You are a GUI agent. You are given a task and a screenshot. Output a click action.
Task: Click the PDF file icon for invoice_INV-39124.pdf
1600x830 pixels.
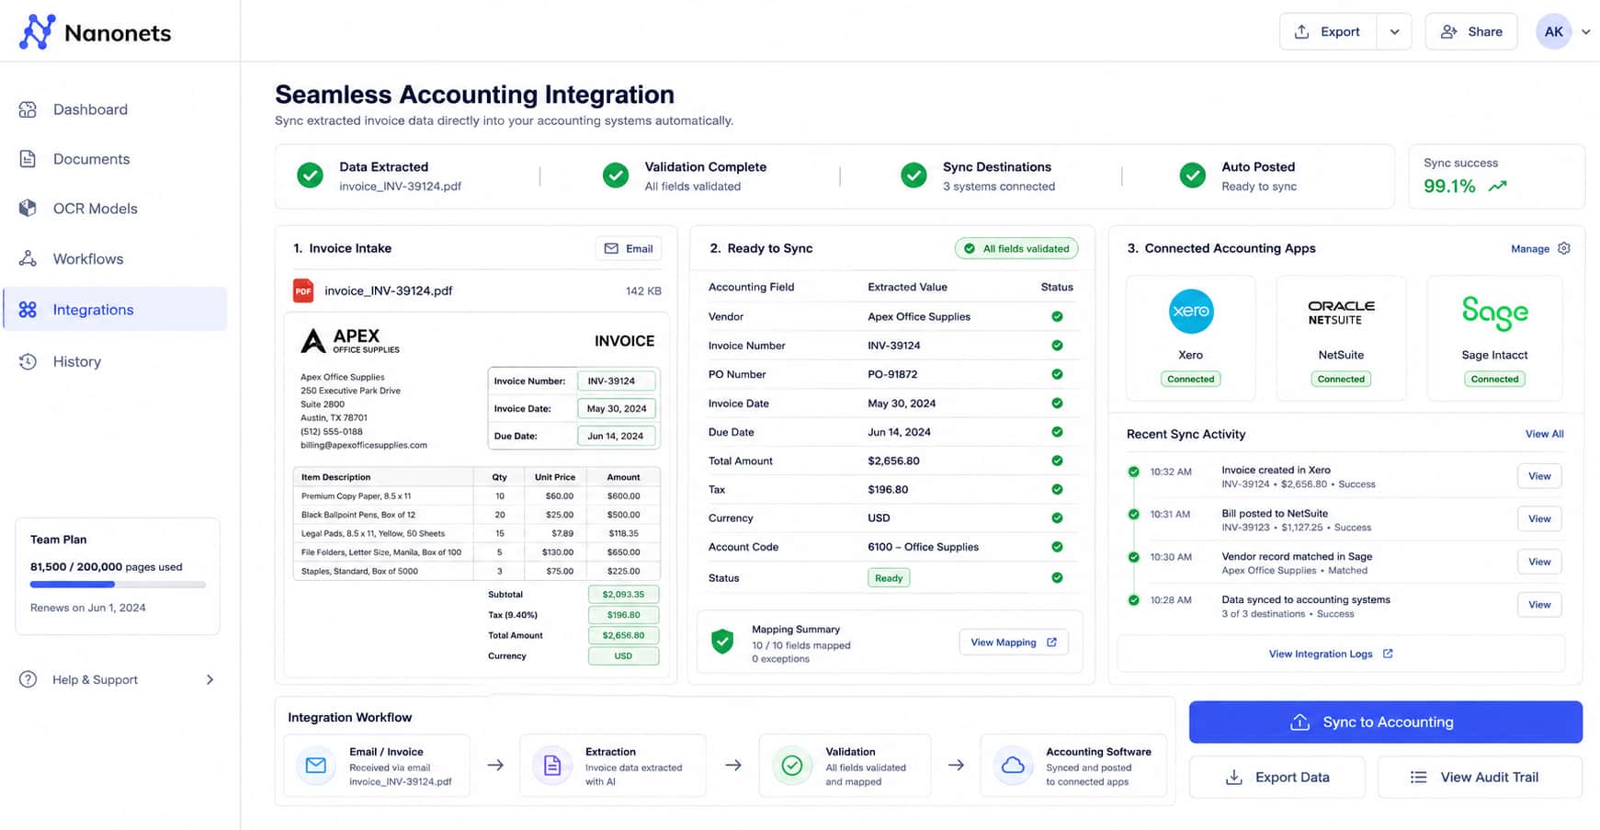303,290
